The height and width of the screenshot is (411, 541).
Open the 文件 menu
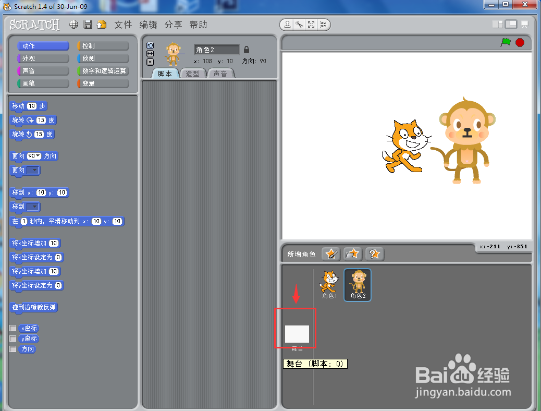(123, 25)
